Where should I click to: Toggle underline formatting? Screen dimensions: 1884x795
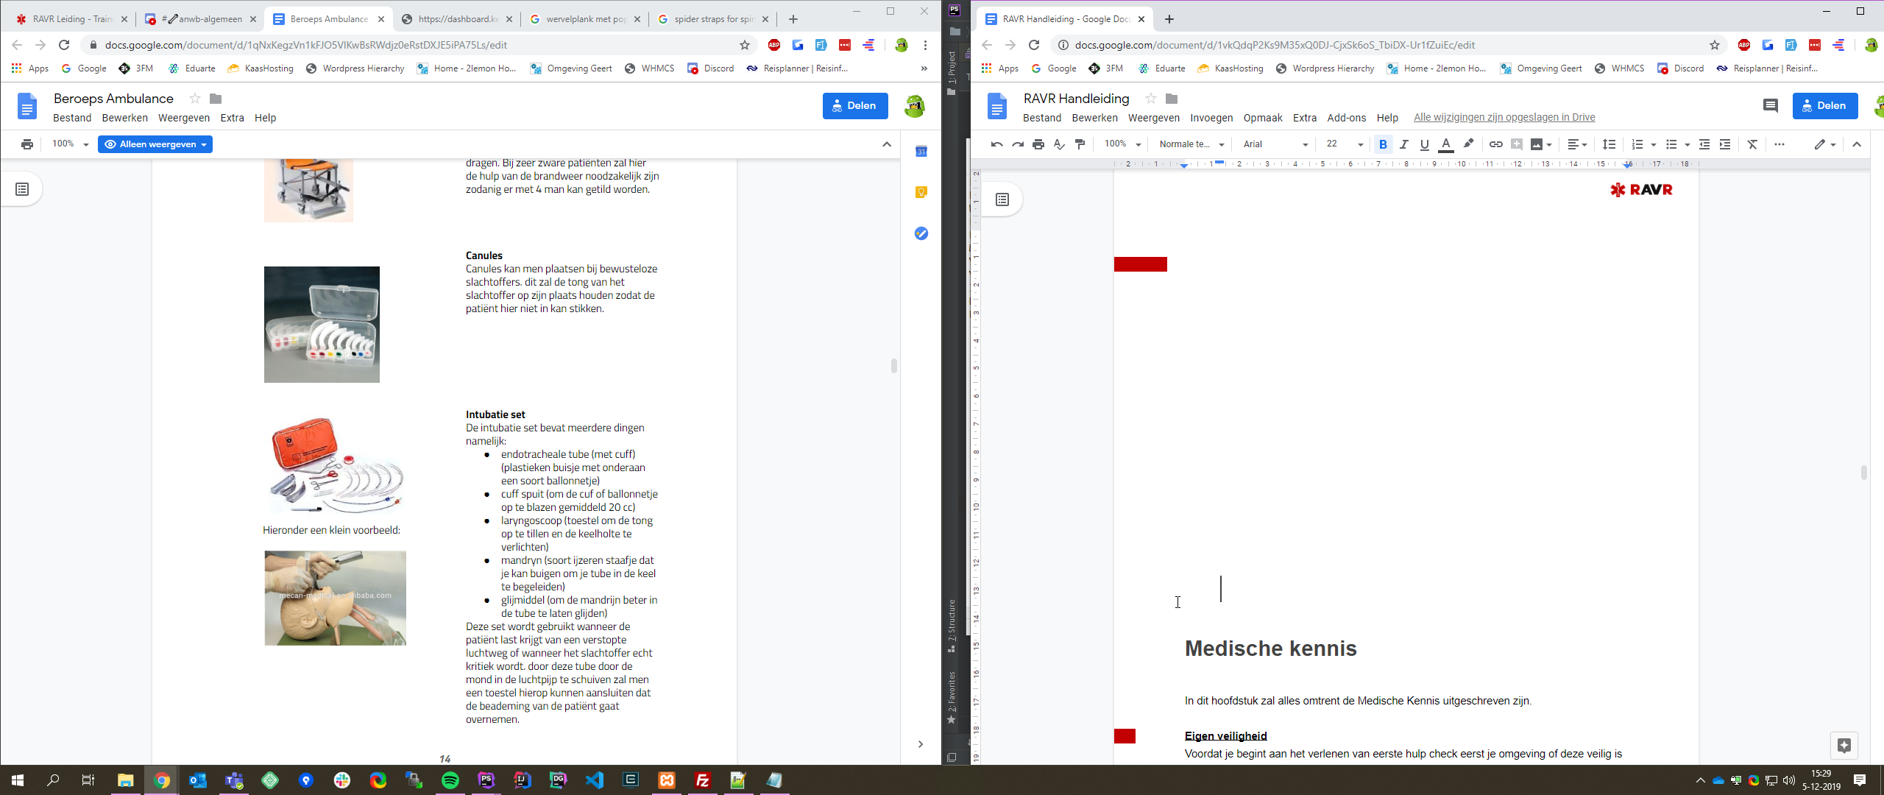1424,144
